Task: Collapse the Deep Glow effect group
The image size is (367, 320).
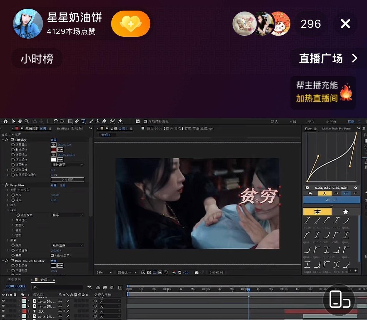Action: coord(3,185)
